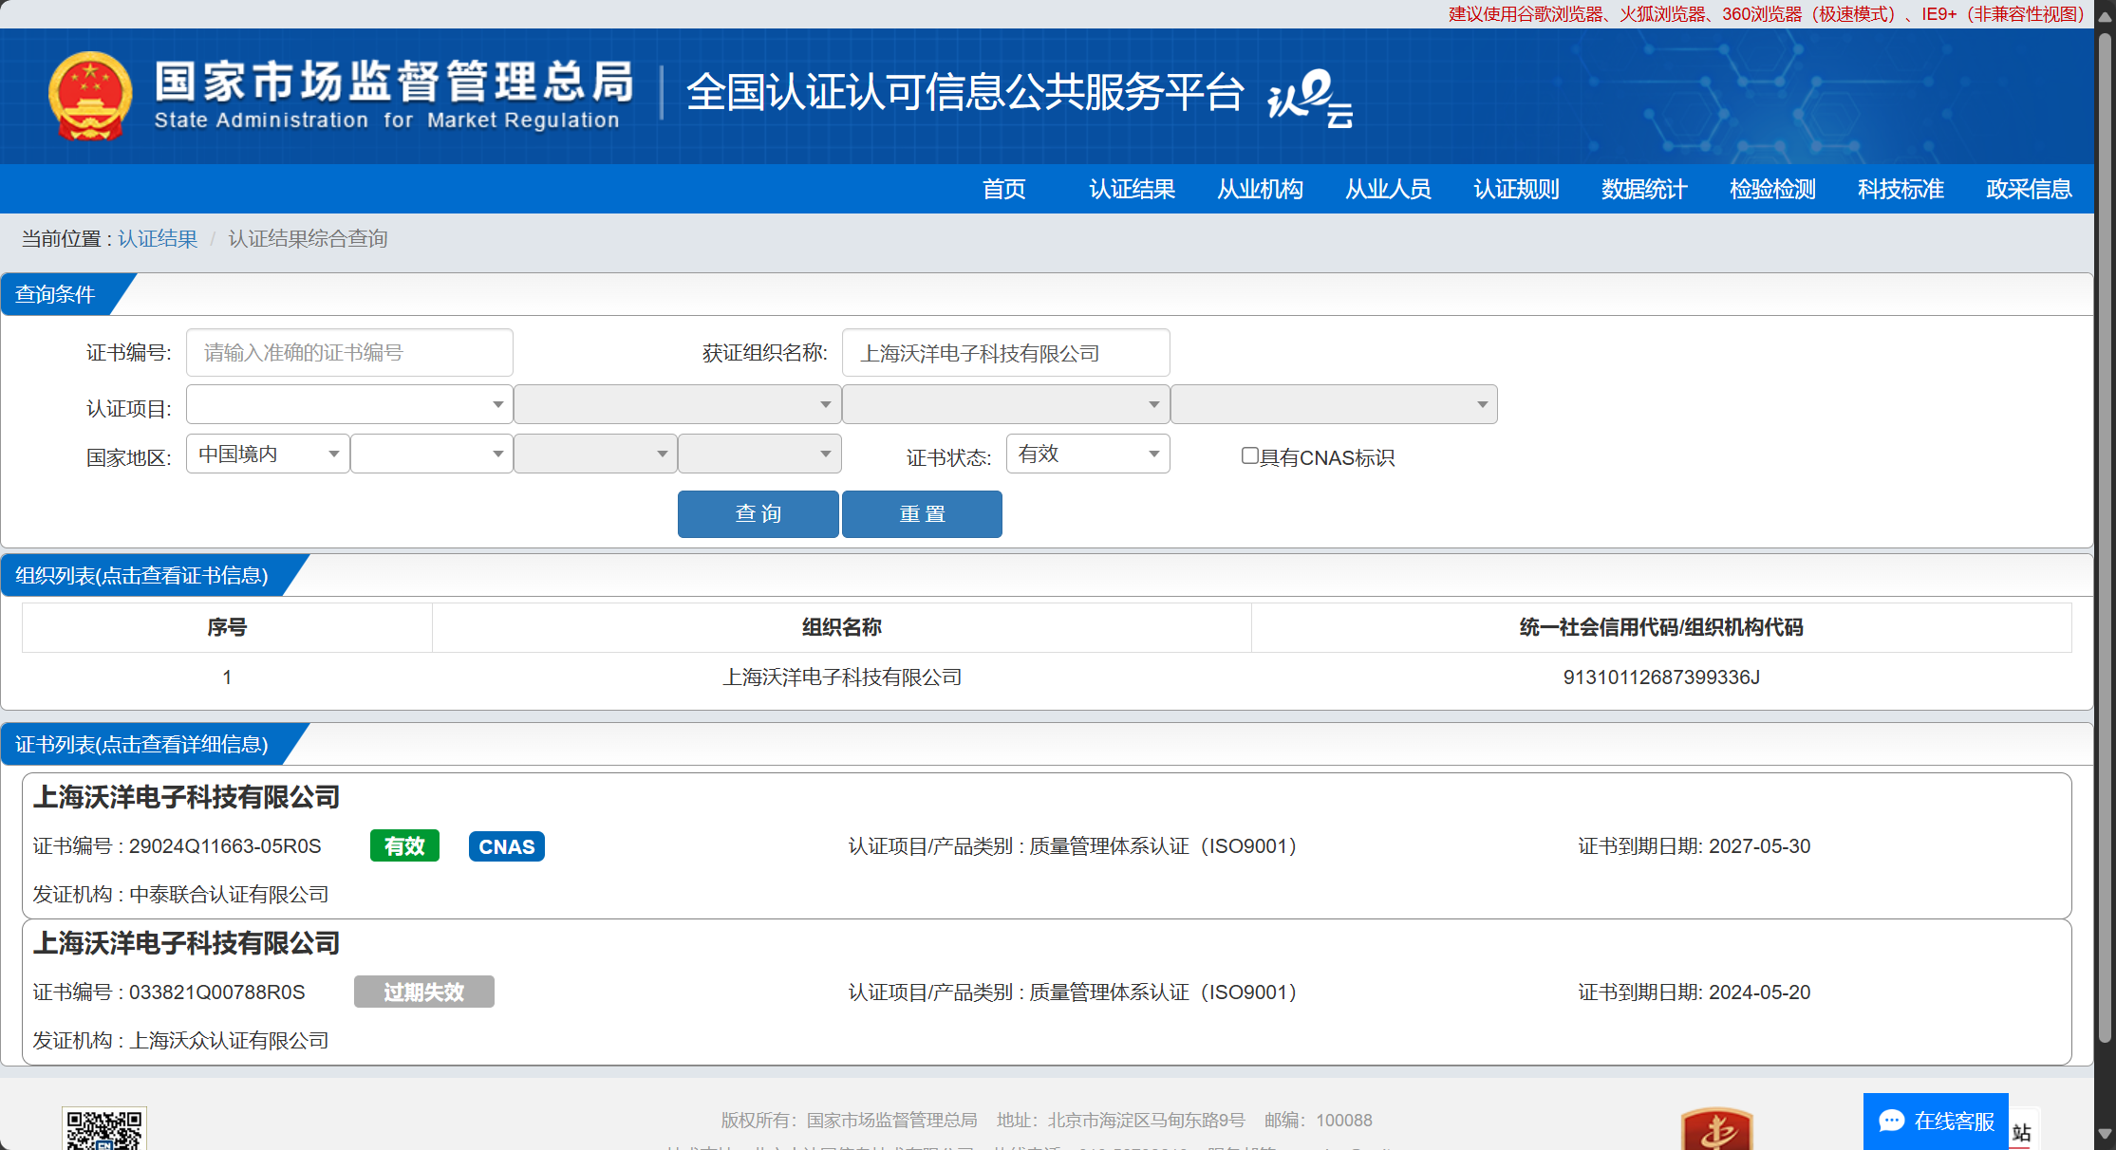The width and height of the screenshot is (2116, 1150).
Task: Open the 数据统计 nav menu
Action: (1644, 189)
